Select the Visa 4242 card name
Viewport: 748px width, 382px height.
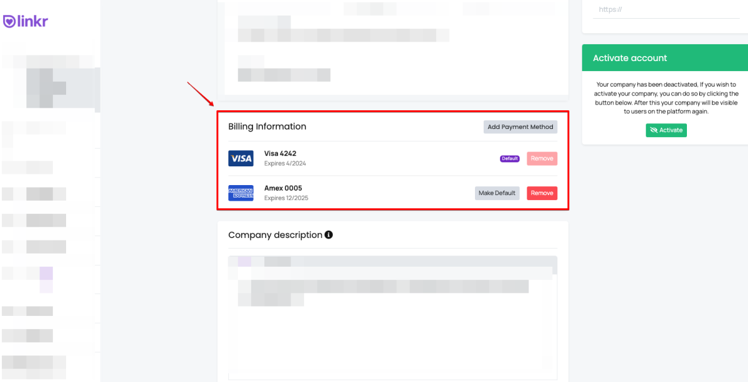coord(280,153)
